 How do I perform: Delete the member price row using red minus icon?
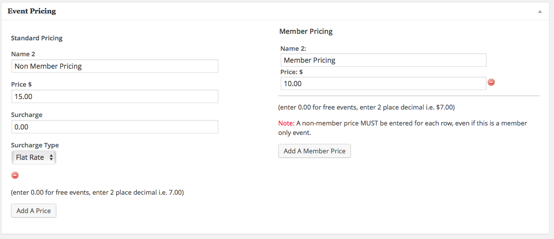[491, 82]
